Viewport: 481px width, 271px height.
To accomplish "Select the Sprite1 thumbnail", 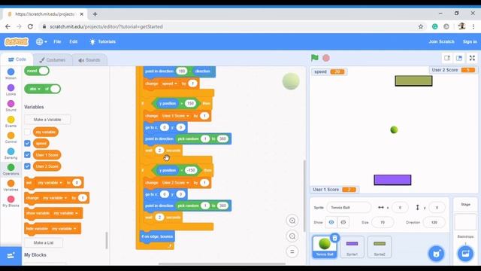I will (352, 247).
